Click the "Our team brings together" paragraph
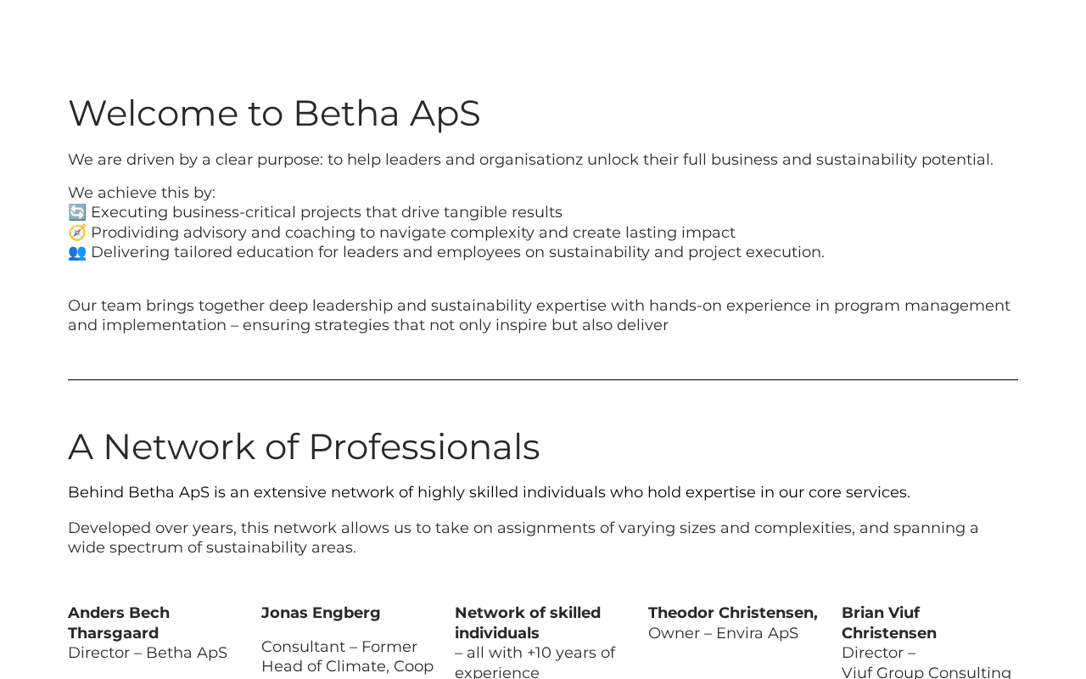 (539, 315)
